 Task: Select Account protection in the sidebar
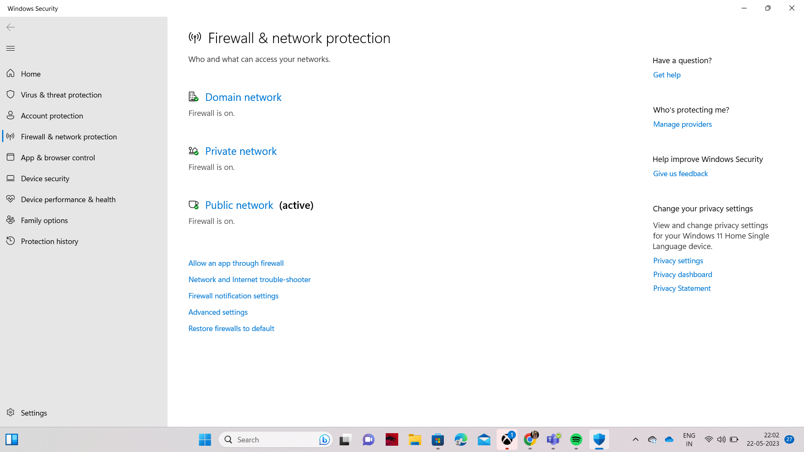point(52,116)
